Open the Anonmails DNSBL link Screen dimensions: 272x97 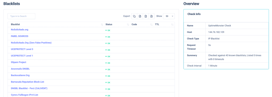coord(20,69)
